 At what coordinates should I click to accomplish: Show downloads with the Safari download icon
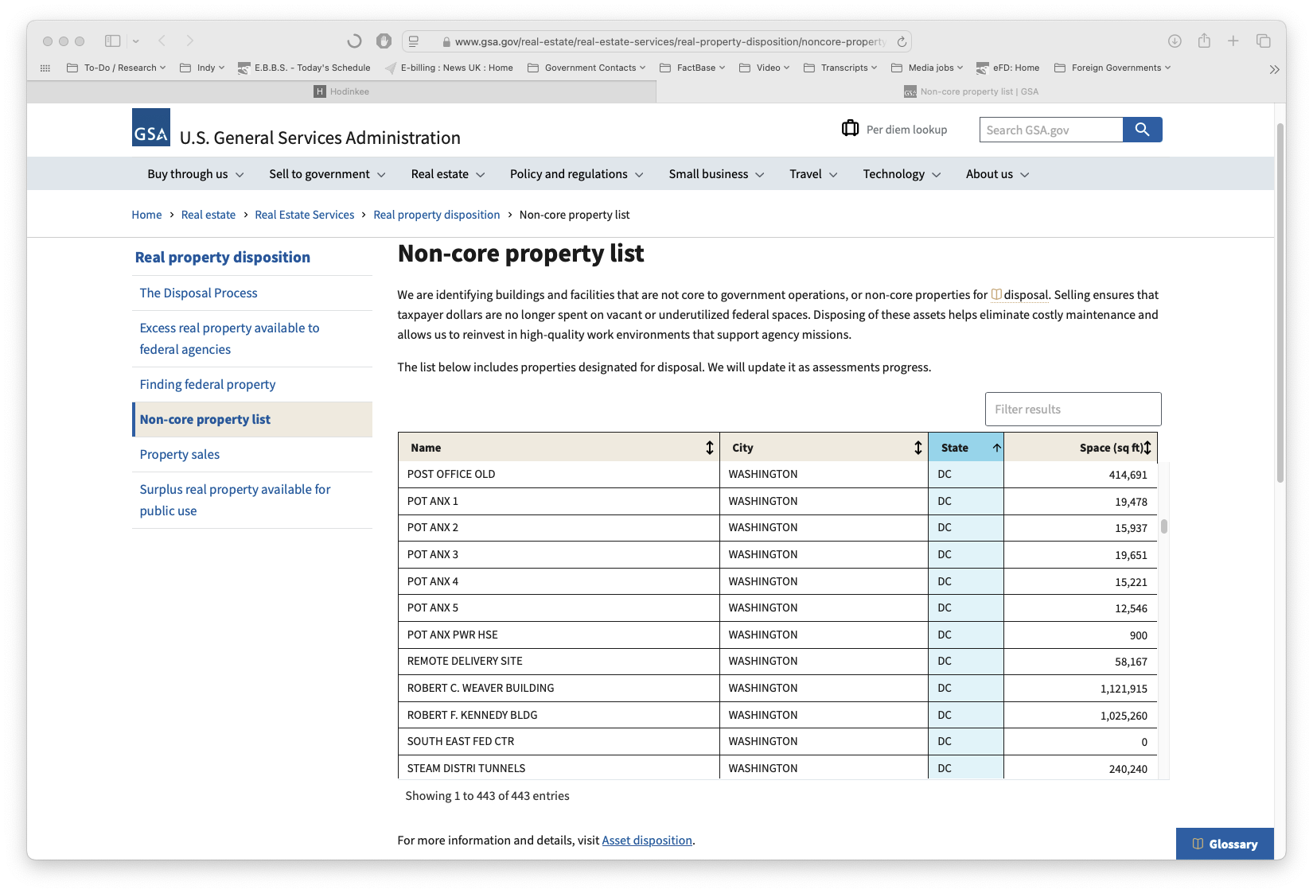pos(1175,41)
